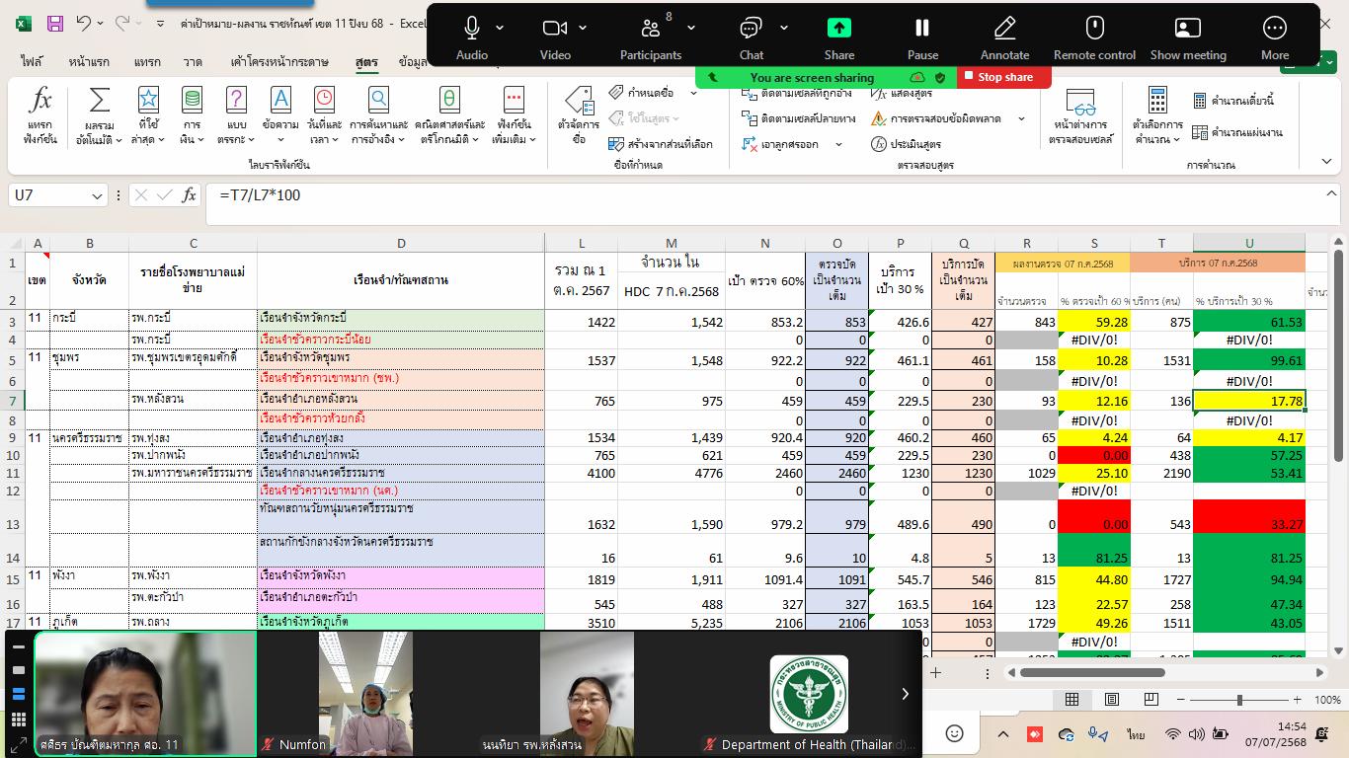Open the ไฟล์ (File) menu tab
Screen dimensions: 1349x758
(x=32, y=62)
